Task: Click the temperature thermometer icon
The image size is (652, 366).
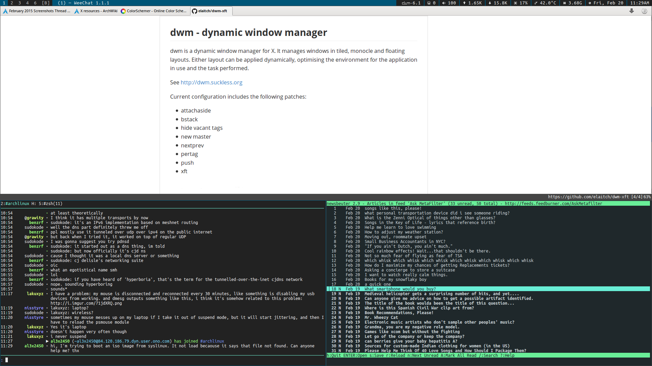Action: (x=536, y=3)
